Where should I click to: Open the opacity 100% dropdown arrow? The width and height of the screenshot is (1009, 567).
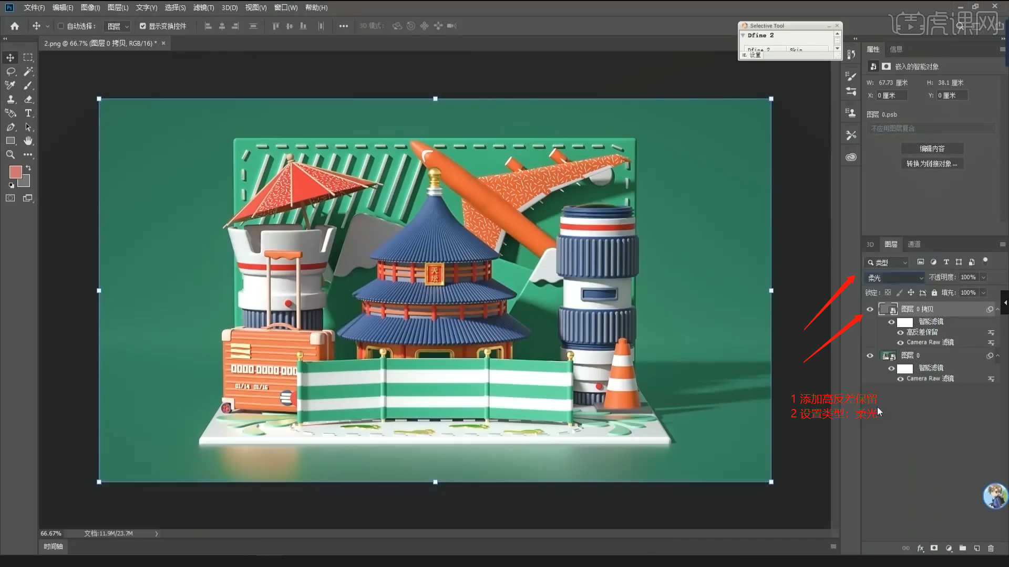pyautogui.click(x=983, y=277)
